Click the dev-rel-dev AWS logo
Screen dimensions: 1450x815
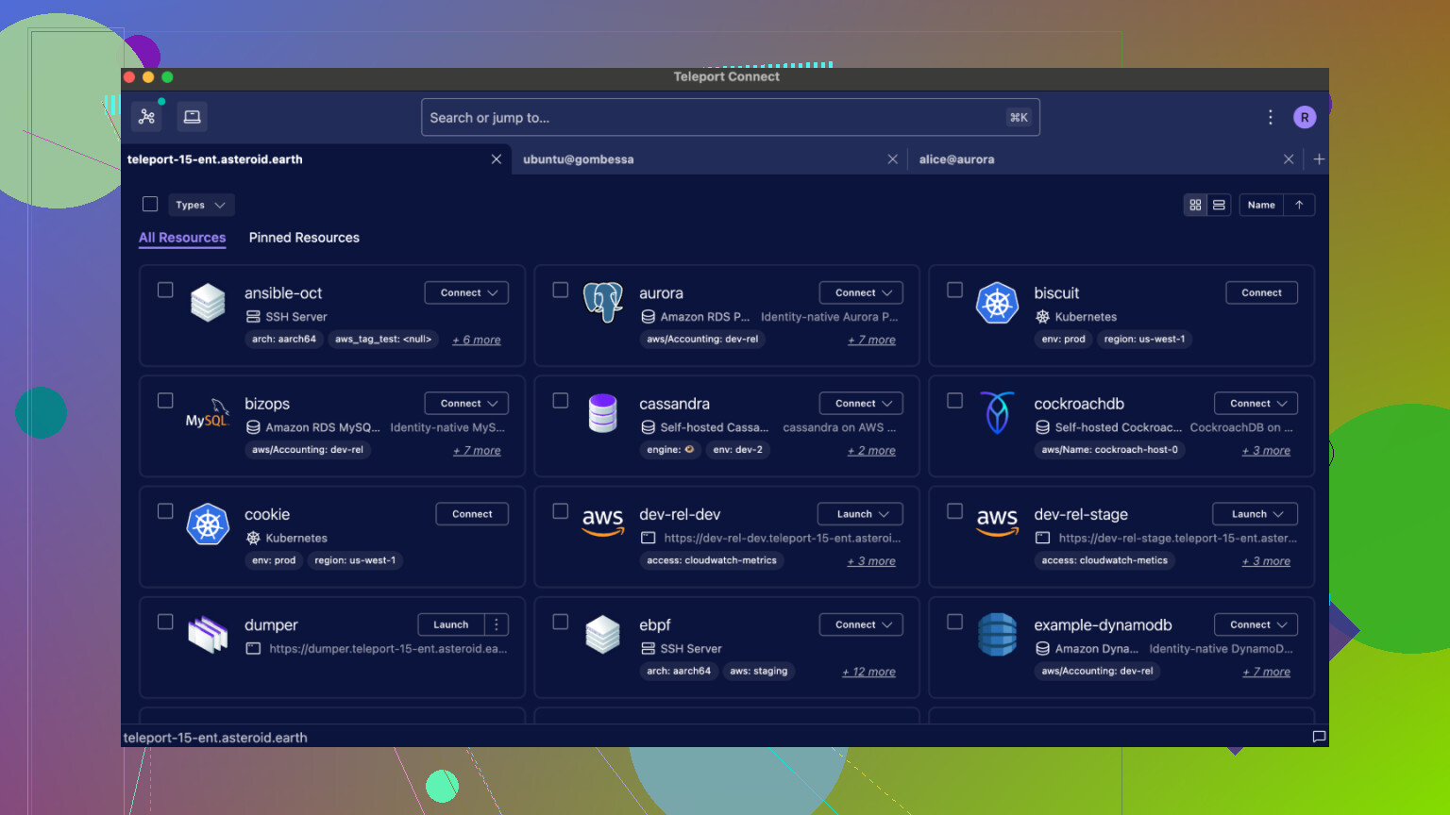(x=602, y=522)
